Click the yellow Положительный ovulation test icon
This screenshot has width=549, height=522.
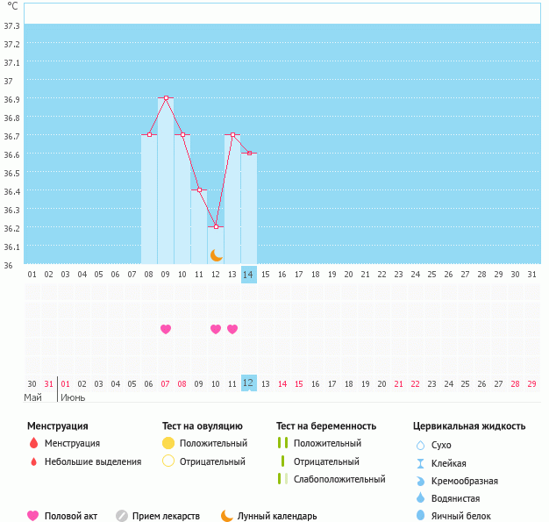(x=168, y=444)
